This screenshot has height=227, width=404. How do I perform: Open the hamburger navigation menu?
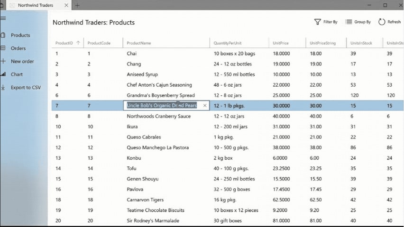click(3, 18)
